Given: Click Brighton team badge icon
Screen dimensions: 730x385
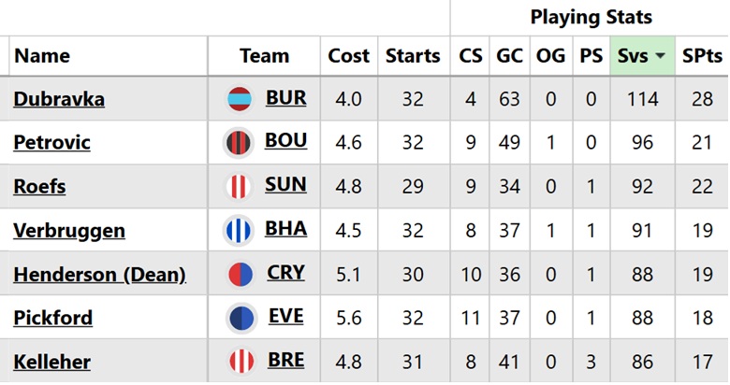Looking at the screenshot, I should click(x=241, y=230).
